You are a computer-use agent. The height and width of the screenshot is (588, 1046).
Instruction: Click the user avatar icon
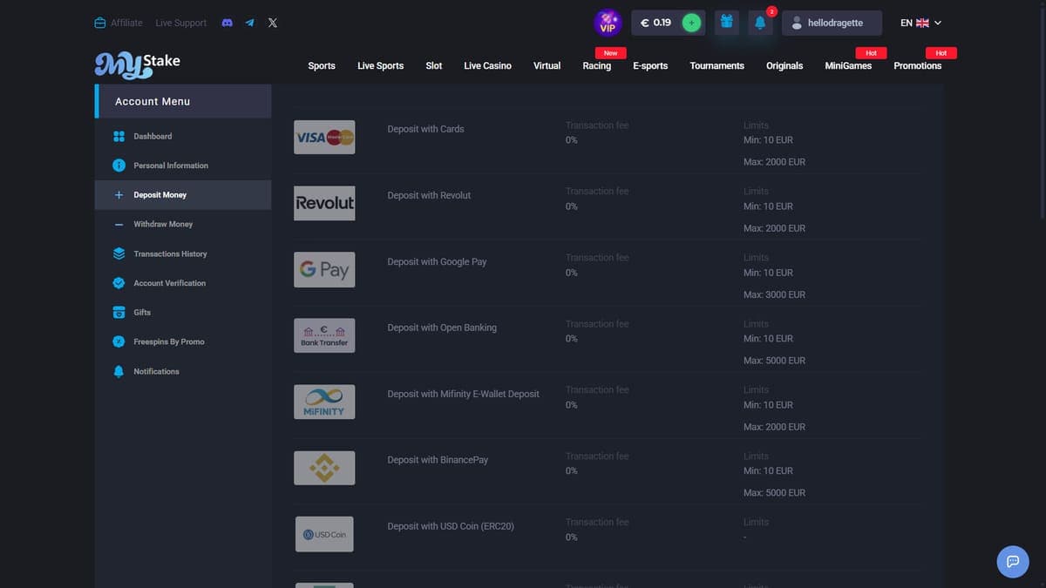click(796, 23)
